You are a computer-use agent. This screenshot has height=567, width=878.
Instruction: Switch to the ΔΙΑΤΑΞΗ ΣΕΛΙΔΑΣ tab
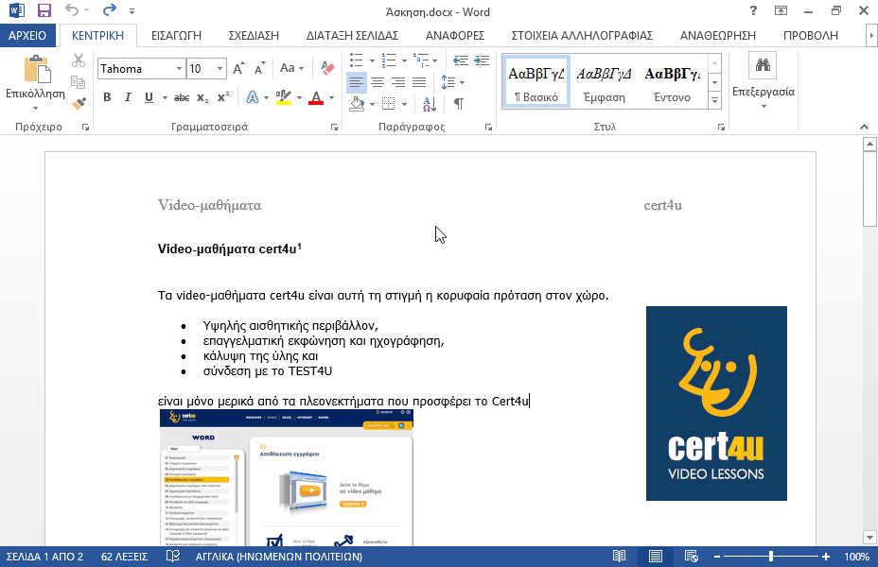tap(352, 35)
